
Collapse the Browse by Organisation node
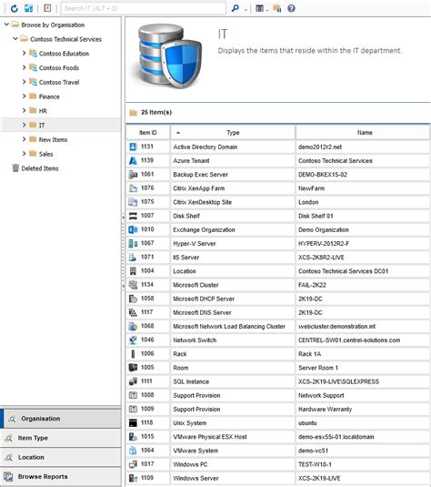coord(6,25)
